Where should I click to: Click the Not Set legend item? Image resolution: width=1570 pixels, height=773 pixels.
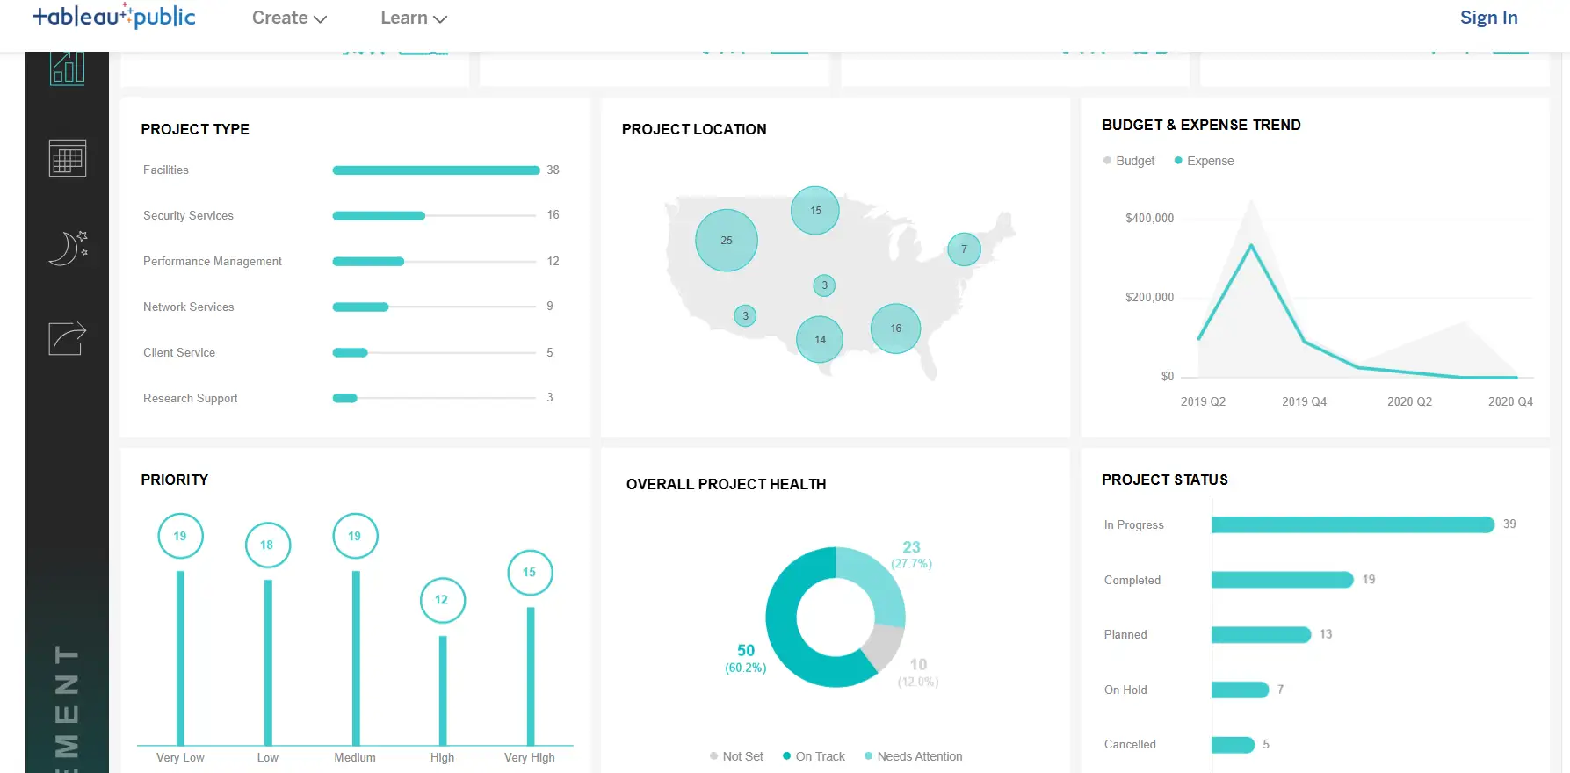[x=736, y=756]
